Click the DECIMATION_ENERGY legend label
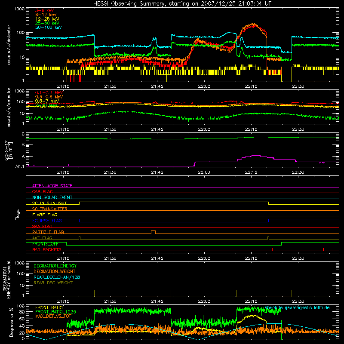Image resolution: width=344 pixels, height=344 pixels. (55, 266)
